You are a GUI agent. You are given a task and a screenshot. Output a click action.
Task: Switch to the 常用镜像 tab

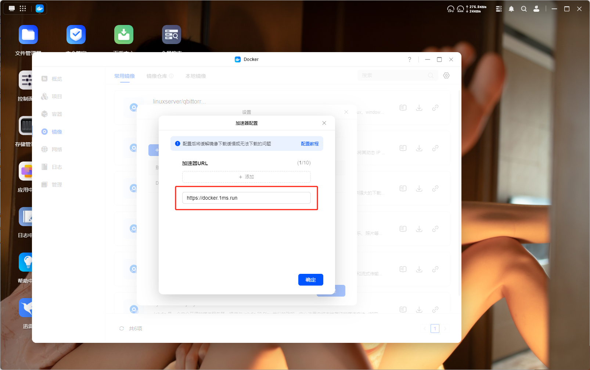(125, 76)
